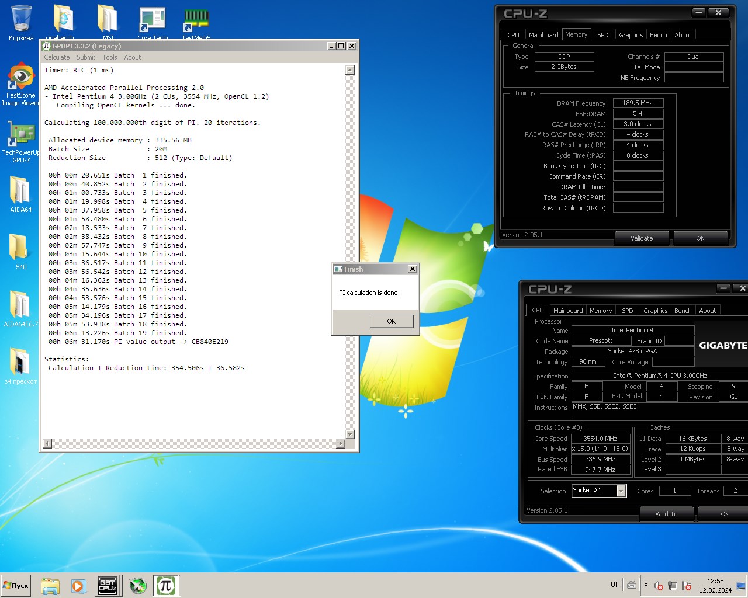748x598 pixels.
Task: Click scroll-up arrow in GPUPI log
Action: [x=350, y=70]
